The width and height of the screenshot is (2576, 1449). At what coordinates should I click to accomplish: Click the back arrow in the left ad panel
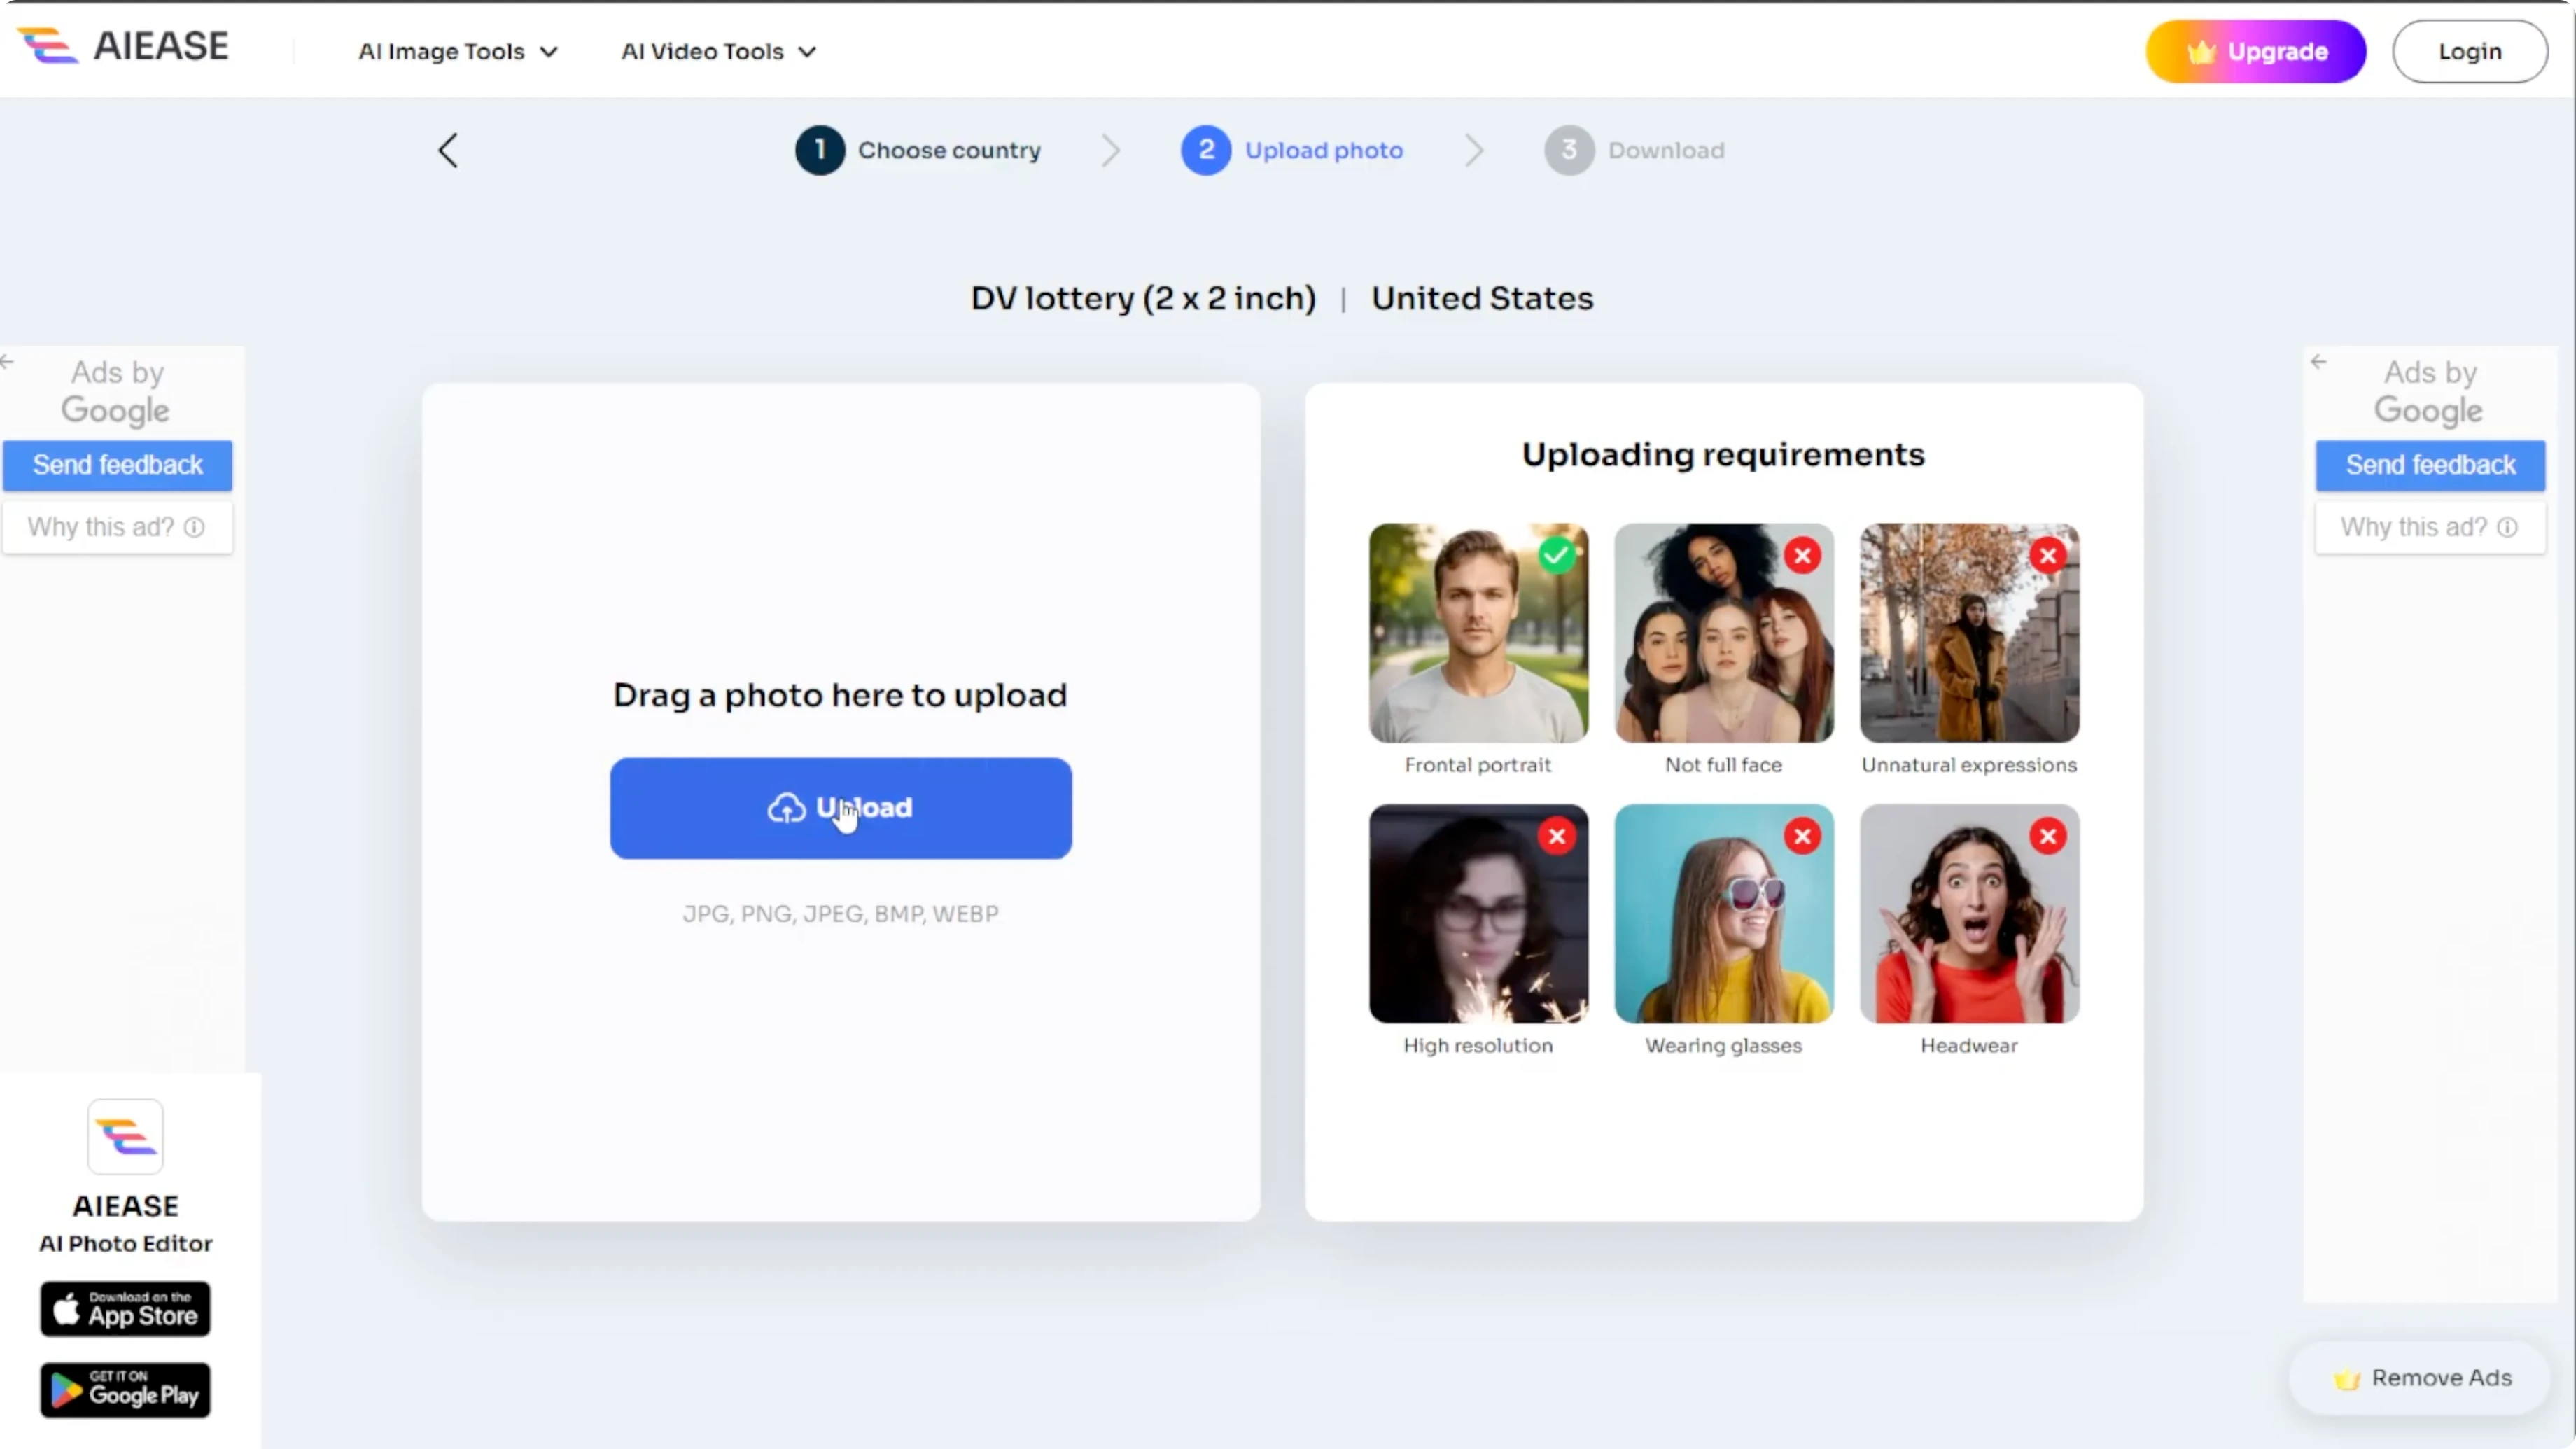point(7,361)
